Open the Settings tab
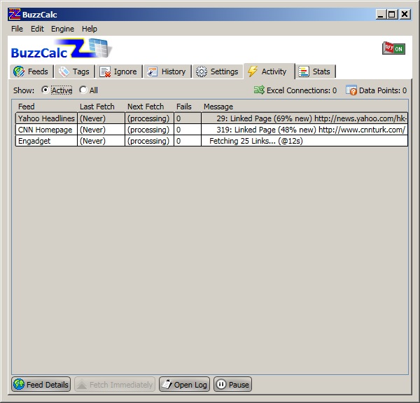Viewport: 420px width, 403px height. click(x=217, y=71)
